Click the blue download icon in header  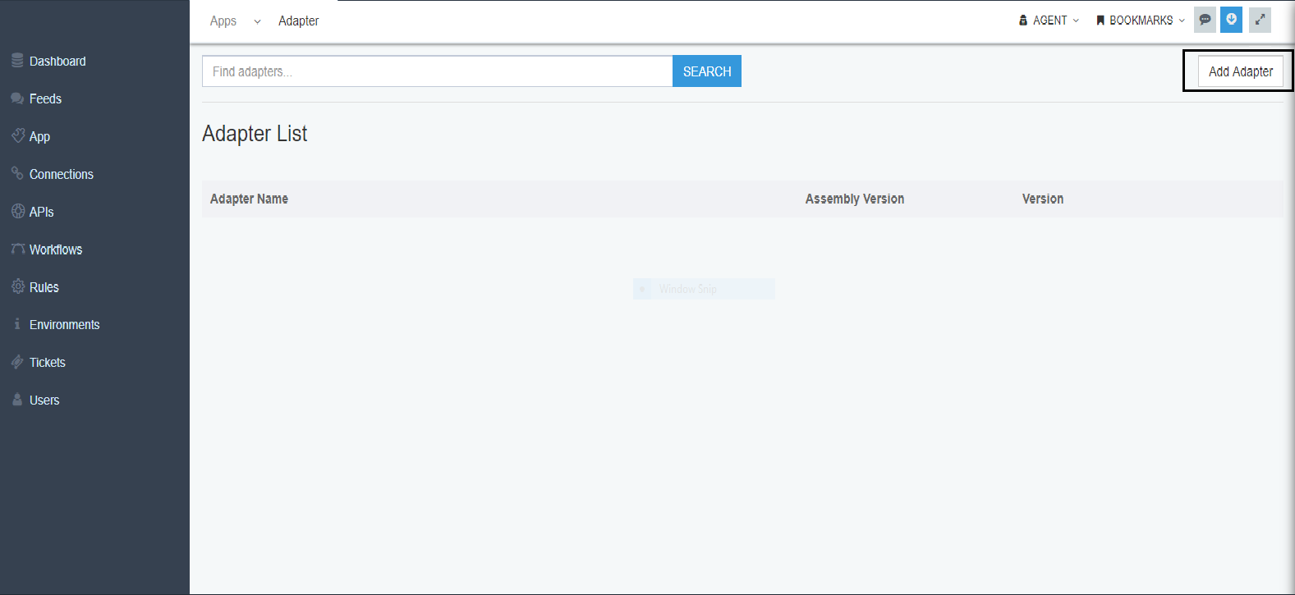point(1231,20)
